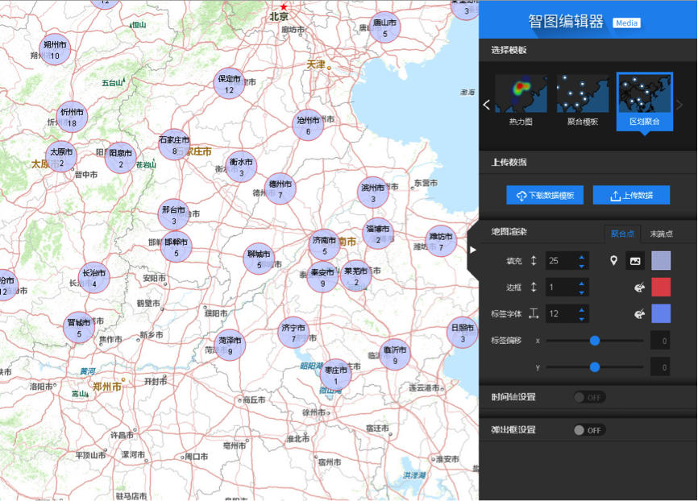
Task: Open the blue label font color swatch
Action: point(661,314)
